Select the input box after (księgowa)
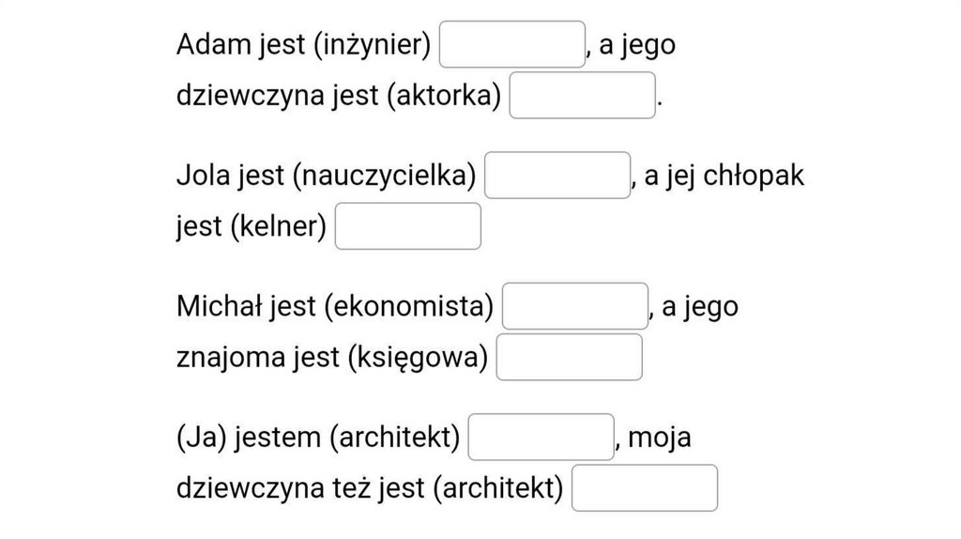The image size is (961, 539). (569, 357)
